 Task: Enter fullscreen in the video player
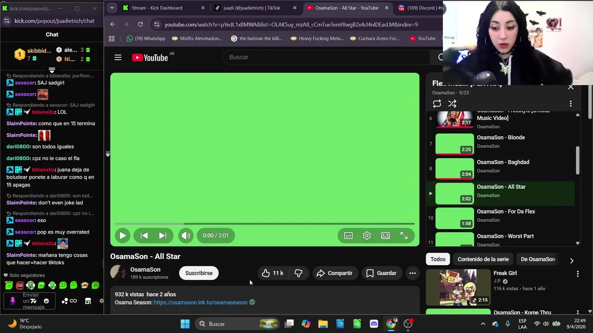404,235
